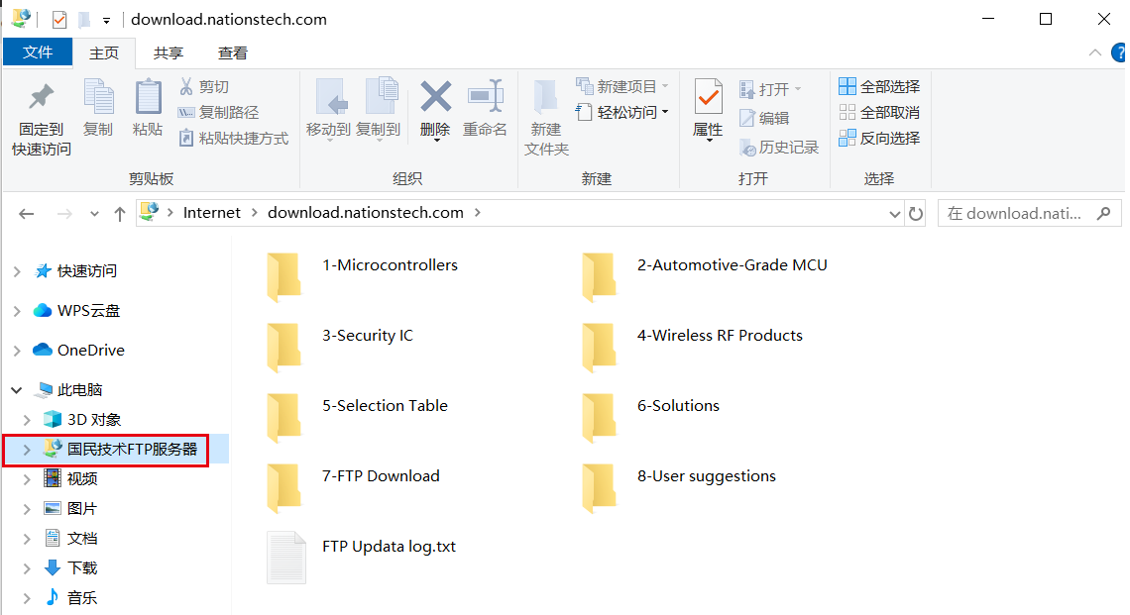This screenshot has height=615, width=1130.
Task: Click Select none (全部取消)
Action: click(x=879, y=112)
